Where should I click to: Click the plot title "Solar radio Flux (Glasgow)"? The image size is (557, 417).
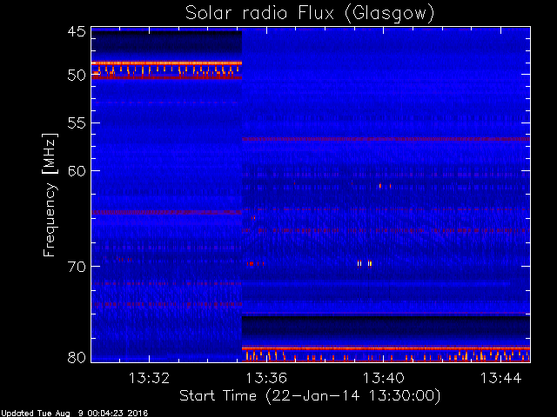point(310,14)
